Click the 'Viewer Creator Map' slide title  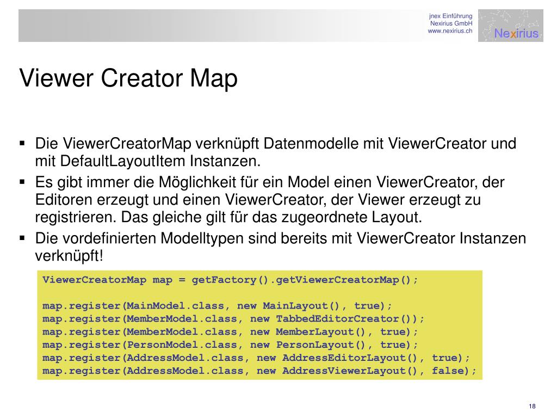128,78
